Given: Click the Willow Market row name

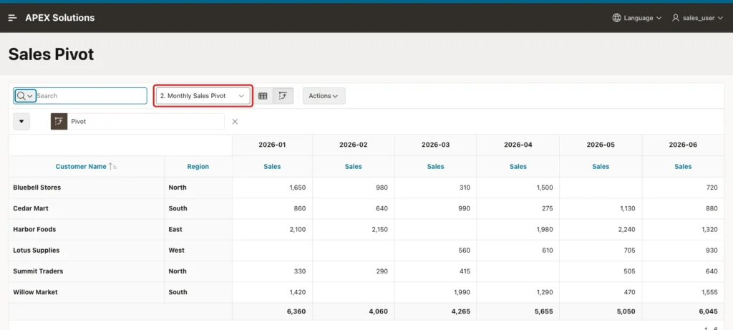Looking at the screenshot, I should tap(36, 292).
